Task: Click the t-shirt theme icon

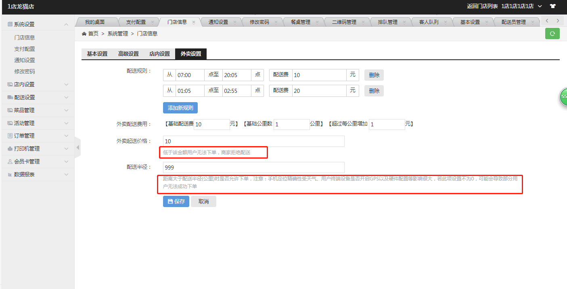Action: click(552, 6)
